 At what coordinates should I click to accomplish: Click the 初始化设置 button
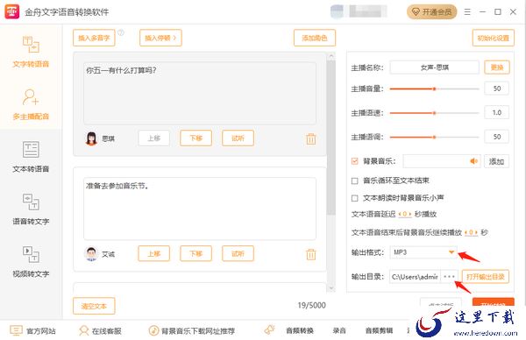[493, 38]
